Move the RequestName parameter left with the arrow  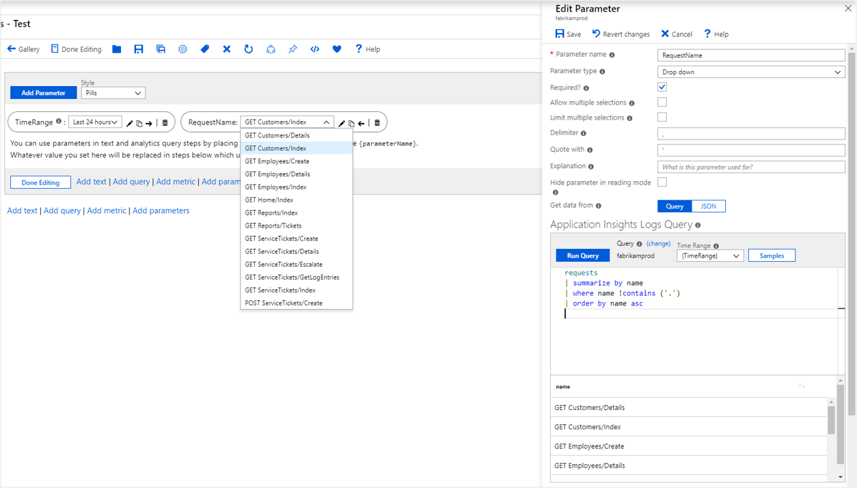(x=362, y=122)
